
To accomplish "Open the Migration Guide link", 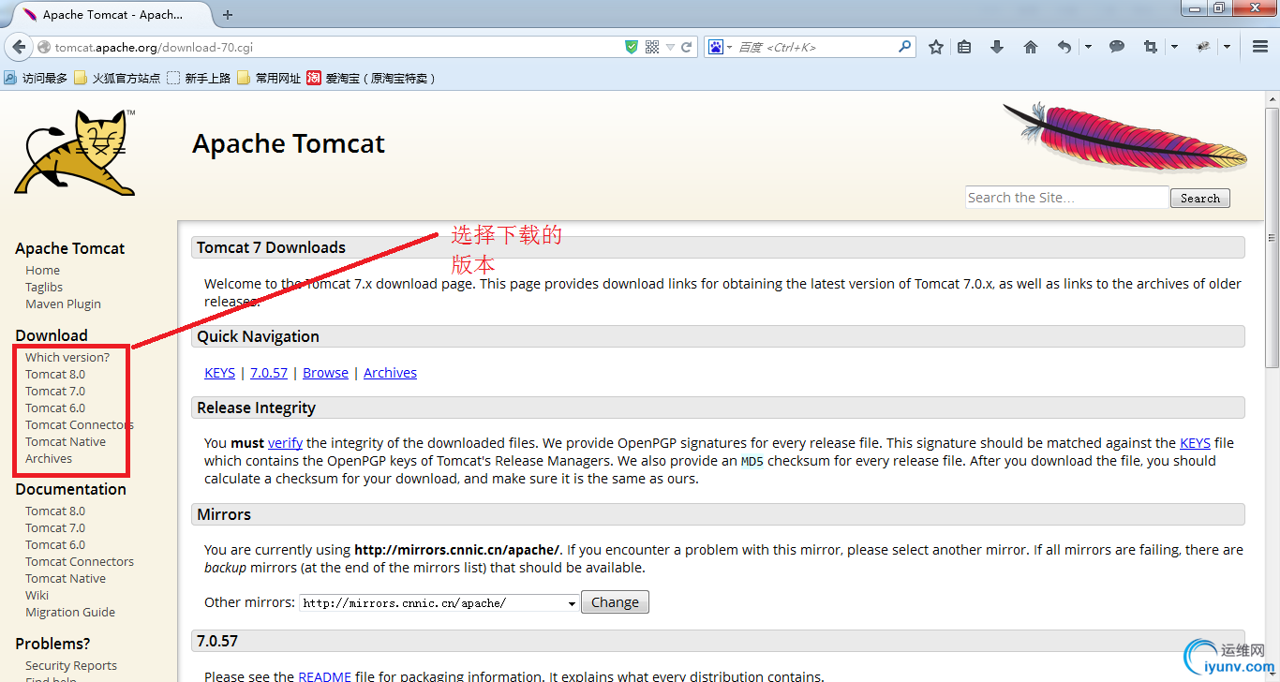I will 70,612.
